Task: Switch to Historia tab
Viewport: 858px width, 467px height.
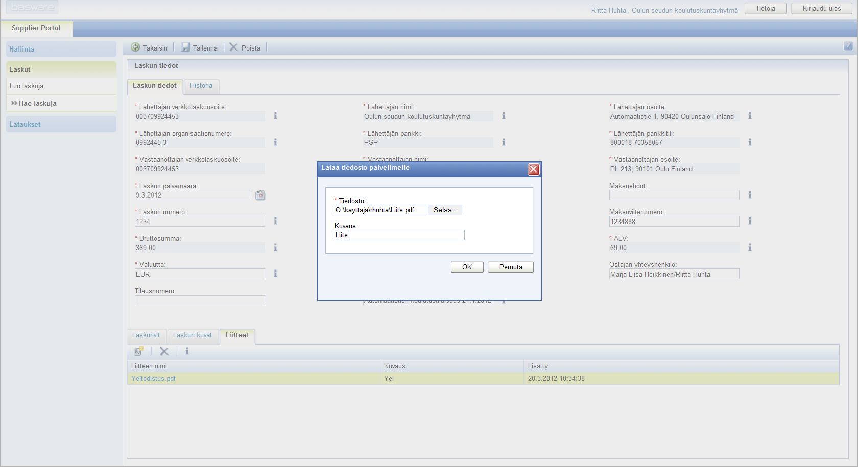Action: click(x=201, y=86)
